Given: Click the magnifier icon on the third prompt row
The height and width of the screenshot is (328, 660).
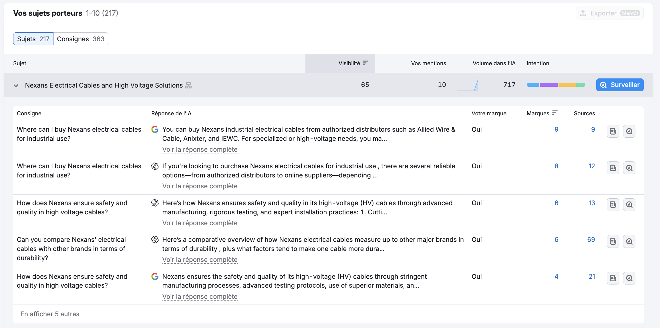Looking at the screenshot, I should coord(629,205).
